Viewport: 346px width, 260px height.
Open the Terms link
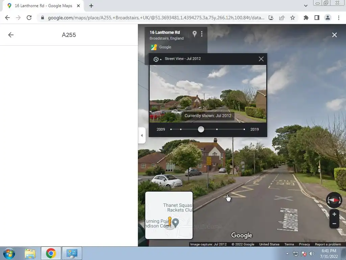coord(289,244)
